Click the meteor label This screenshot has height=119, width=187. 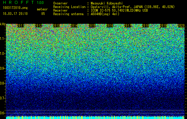tap(42, 9)
